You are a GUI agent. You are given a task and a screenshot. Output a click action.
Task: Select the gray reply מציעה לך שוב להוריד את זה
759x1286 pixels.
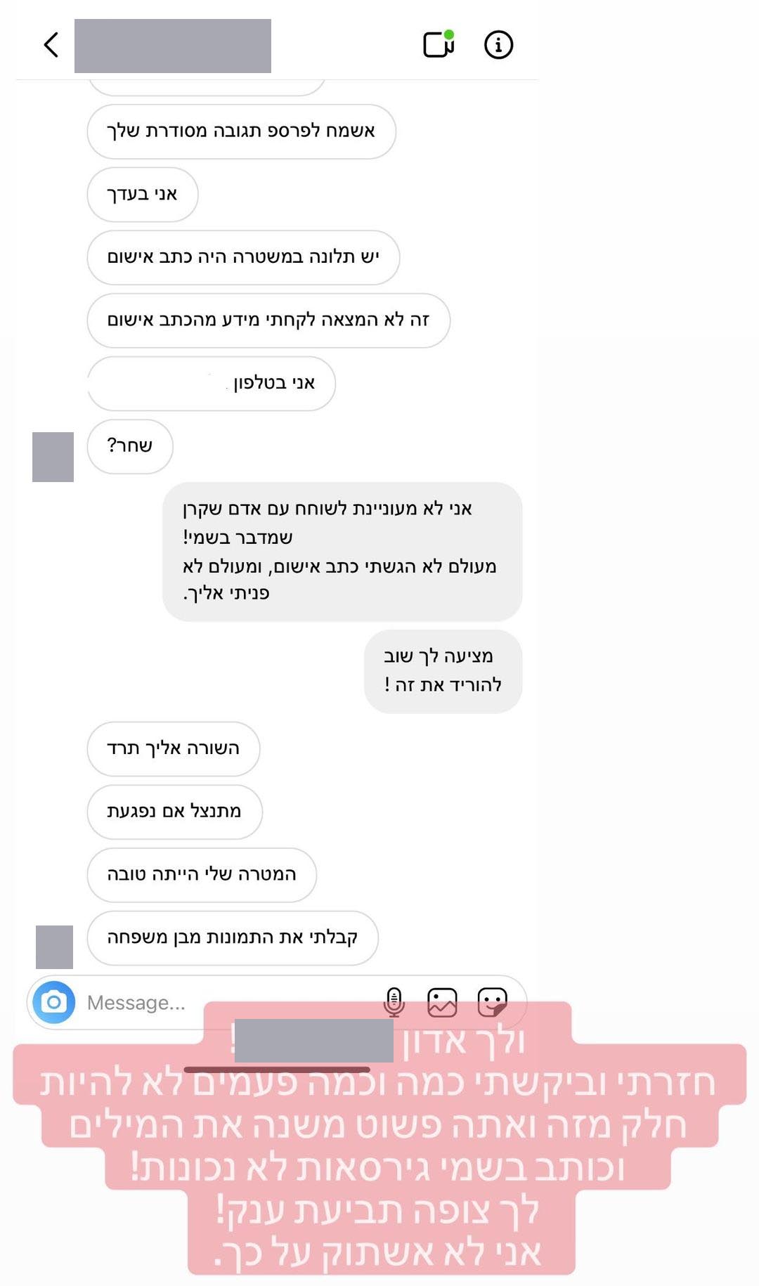point(443,671)
